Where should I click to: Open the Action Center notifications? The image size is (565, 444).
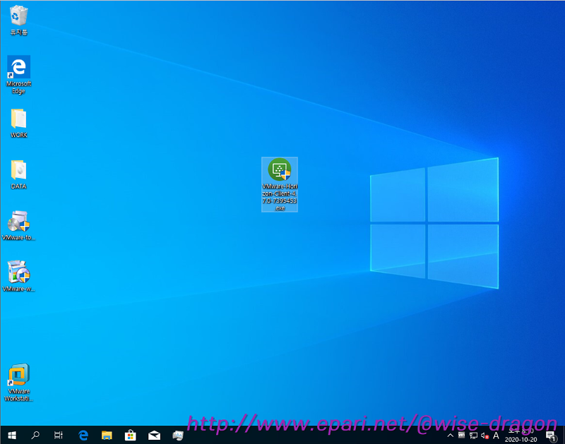point(551,436)
